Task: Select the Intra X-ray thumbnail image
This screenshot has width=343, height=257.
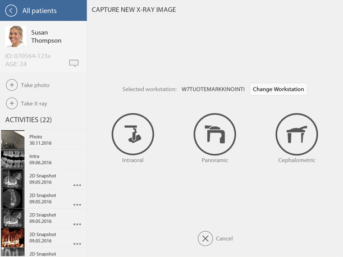Action: point(12,159)
